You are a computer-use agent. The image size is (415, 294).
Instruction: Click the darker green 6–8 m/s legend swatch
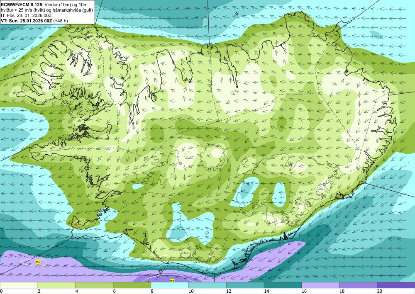(132, 285)
